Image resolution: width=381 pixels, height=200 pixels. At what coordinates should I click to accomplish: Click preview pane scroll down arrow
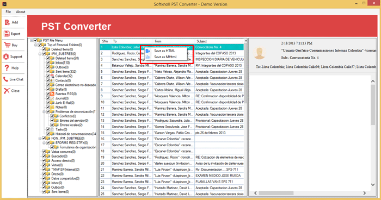point(373,185)
